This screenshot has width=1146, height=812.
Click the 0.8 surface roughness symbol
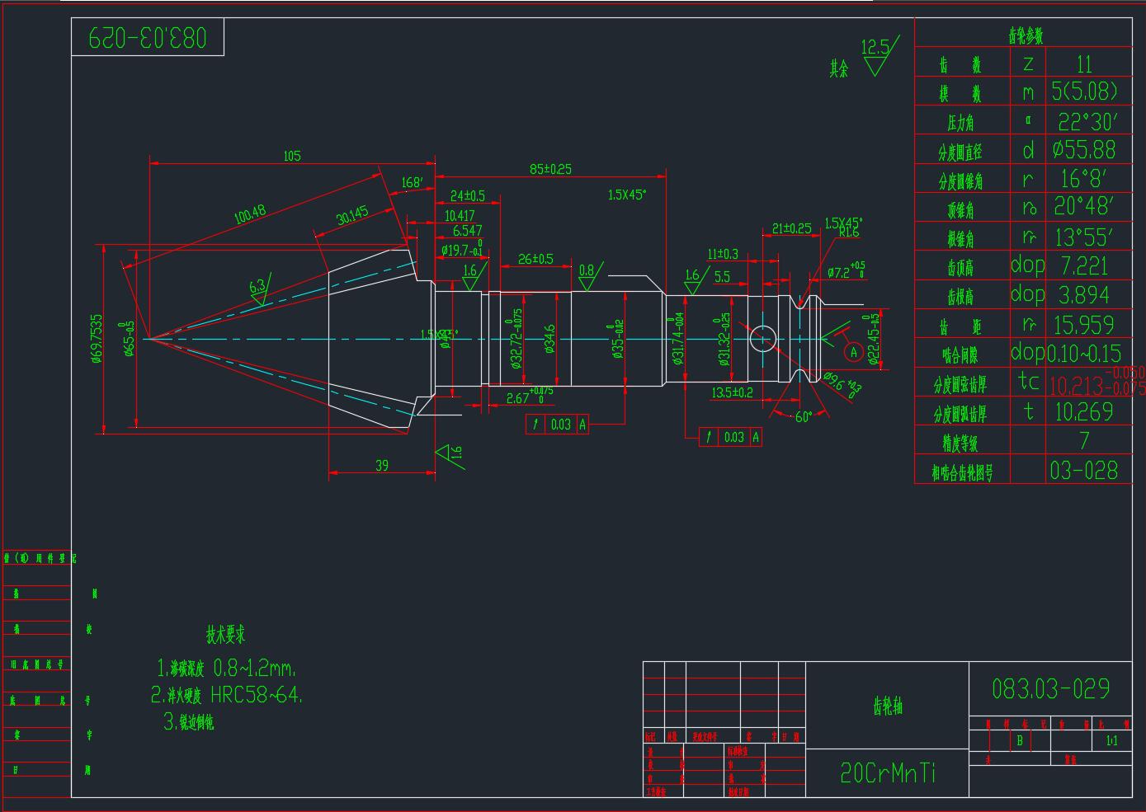pyautogui.click(x=587, y=275)
